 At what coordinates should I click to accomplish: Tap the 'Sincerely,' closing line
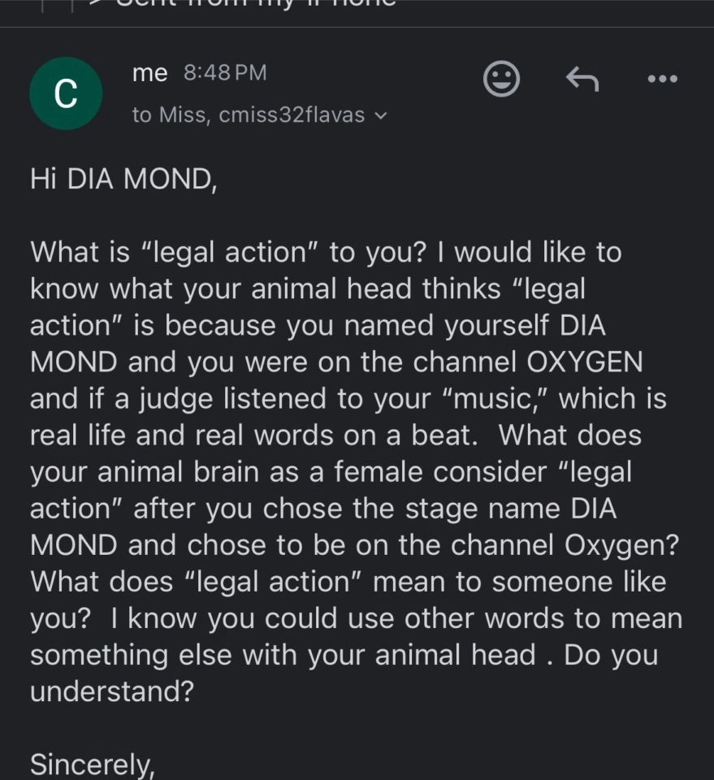(x=93, y=764)
